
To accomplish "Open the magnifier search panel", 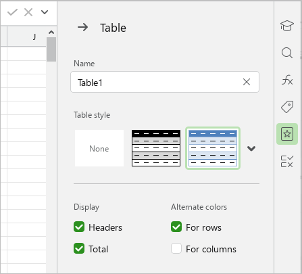I will tap(287, 53).
